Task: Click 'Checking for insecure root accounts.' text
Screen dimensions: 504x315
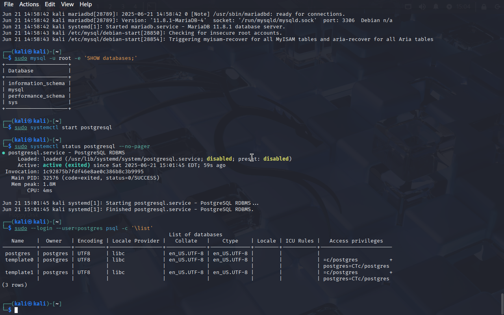Action: click(226, 33)
